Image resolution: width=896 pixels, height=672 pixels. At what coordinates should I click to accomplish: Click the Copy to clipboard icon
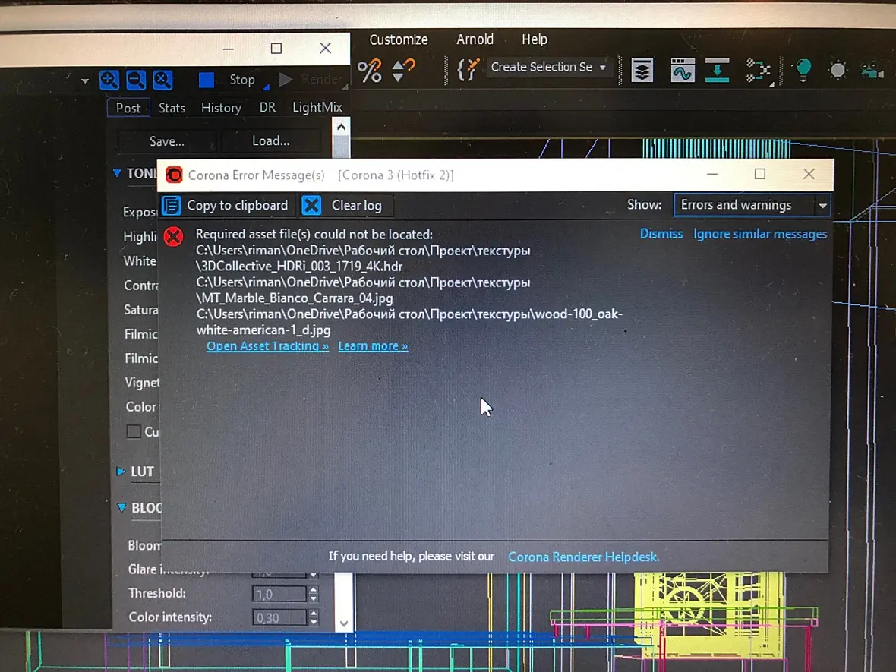point(171,205)
